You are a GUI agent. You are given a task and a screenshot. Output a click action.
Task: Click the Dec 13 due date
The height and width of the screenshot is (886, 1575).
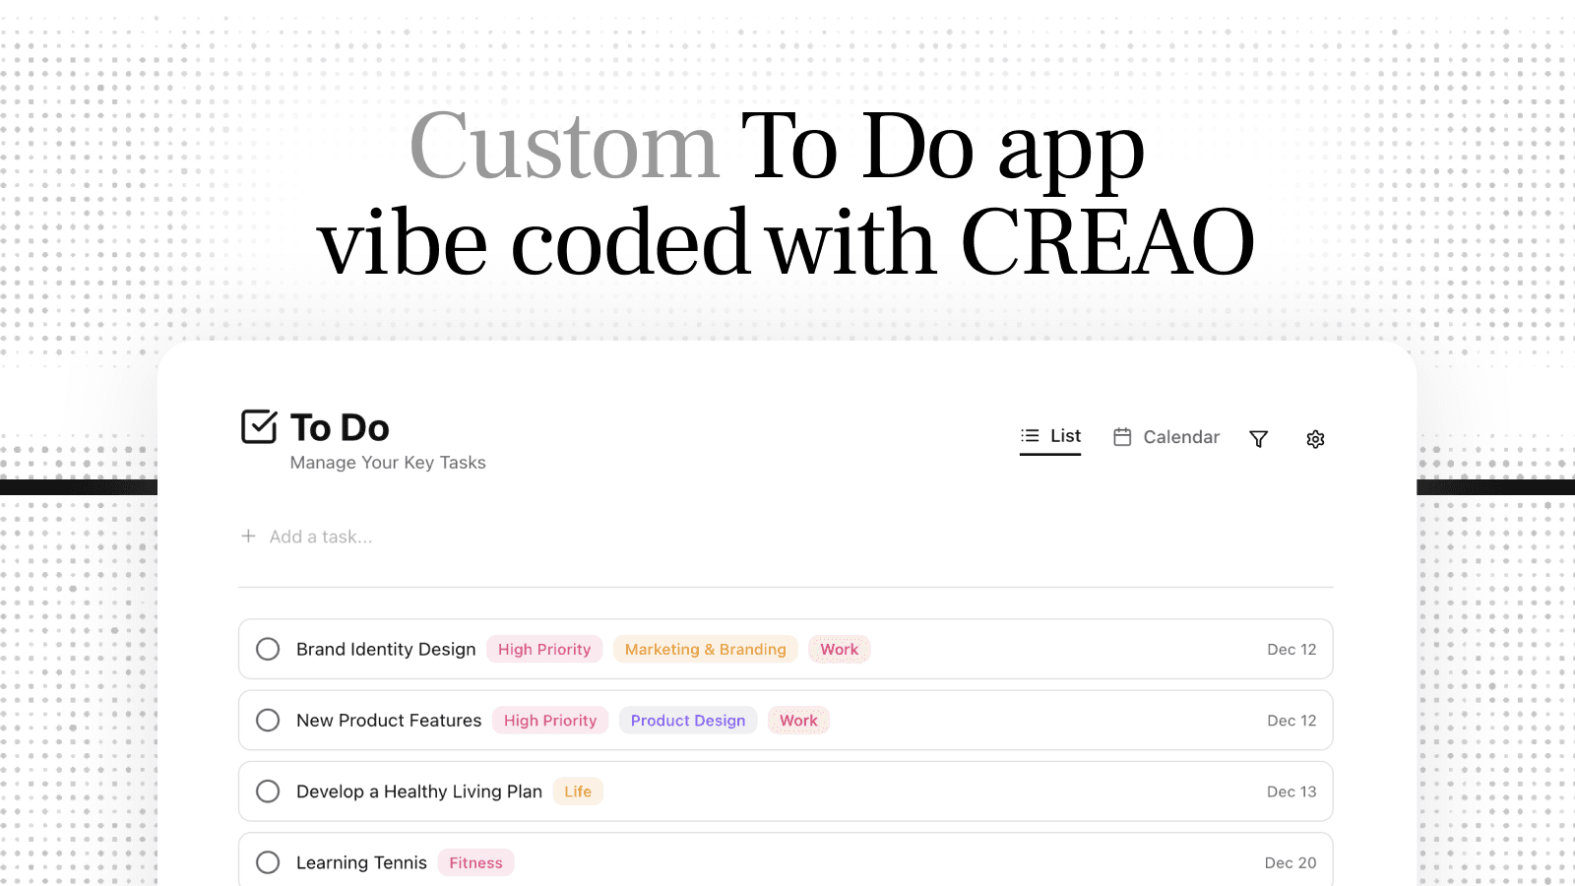1291,791
